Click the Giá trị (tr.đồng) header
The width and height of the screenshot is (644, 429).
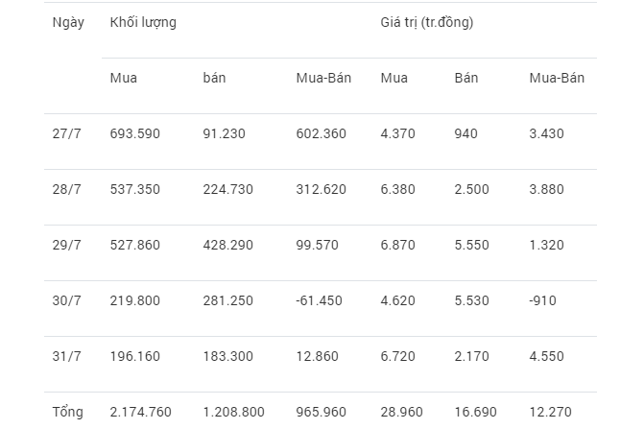[427, 22]
